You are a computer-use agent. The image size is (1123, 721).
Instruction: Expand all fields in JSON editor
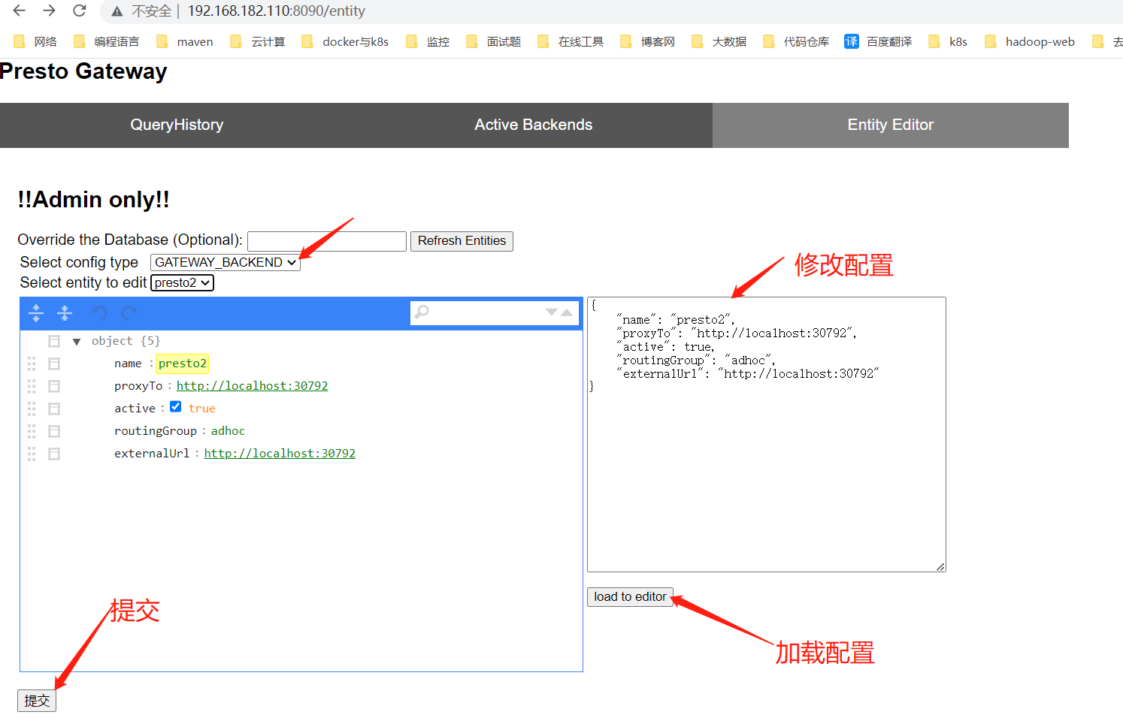36,312
